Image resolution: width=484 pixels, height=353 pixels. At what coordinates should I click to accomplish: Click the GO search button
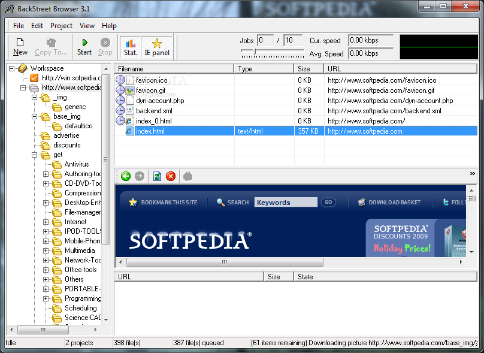coord(328,203)
